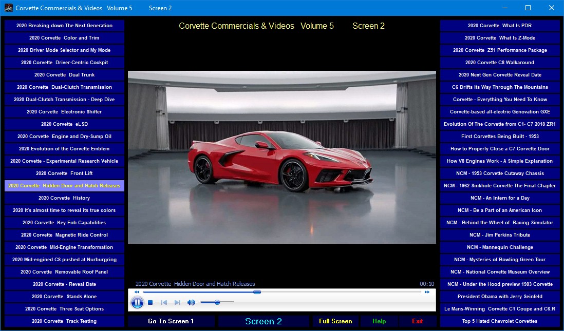Image resolution: width=564 pixels, height=331 pixels.
Task: Select 2020 Corvette Mid-Engine Transformation
Action: pos(64,247)
